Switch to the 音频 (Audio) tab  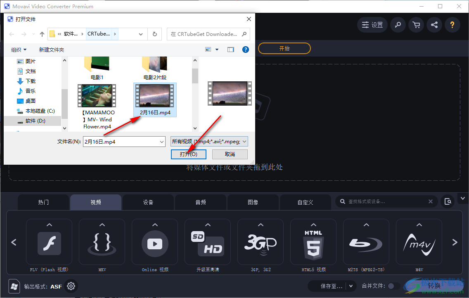tap(201, 202)
